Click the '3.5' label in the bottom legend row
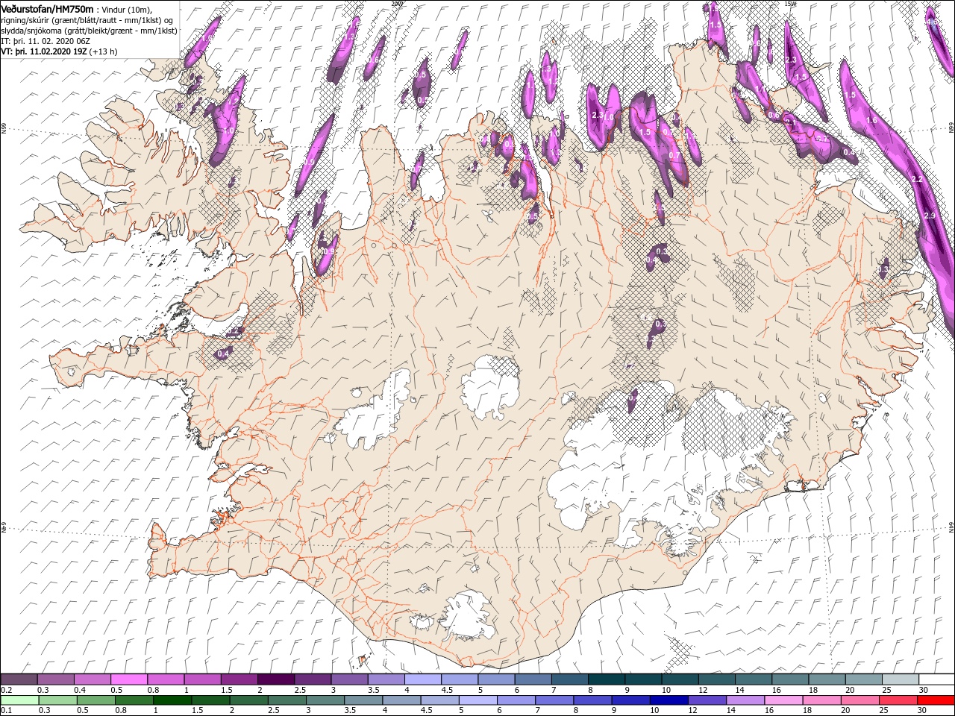The width and height of the screenshot is (955, 716). point(351,709)
